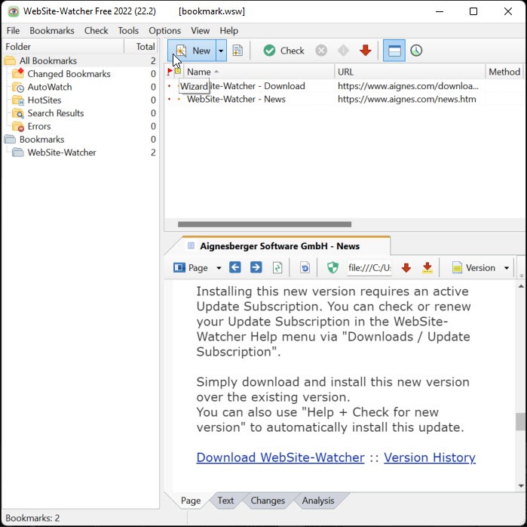Open the dropdown arrow beside New
This screenshot has width=527, height=527.
(221, 51)
